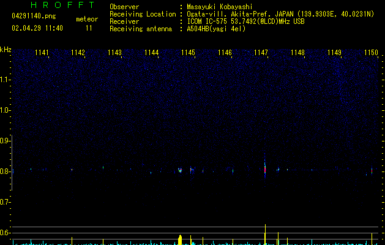Click the 1149 time marker
385x245 pixels.
point(334,53)
